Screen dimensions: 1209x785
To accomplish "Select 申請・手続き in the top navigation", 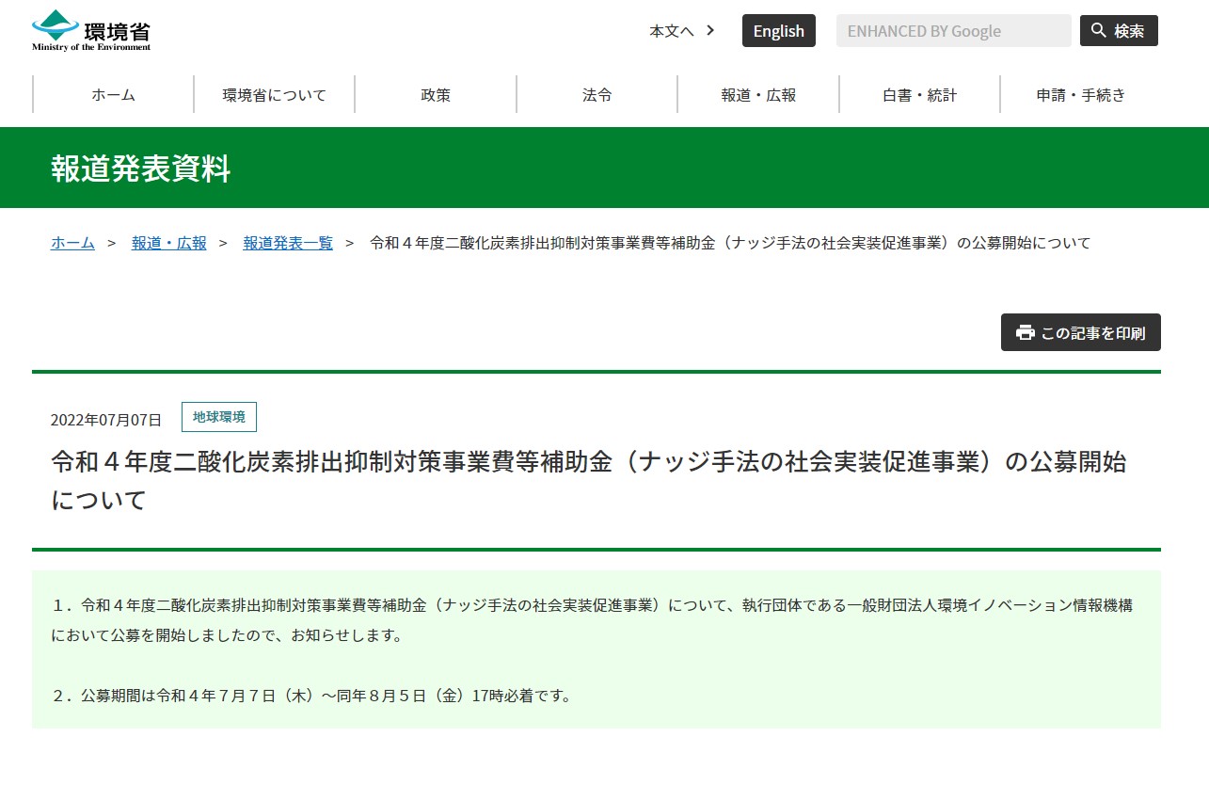I will (1080, 94).
